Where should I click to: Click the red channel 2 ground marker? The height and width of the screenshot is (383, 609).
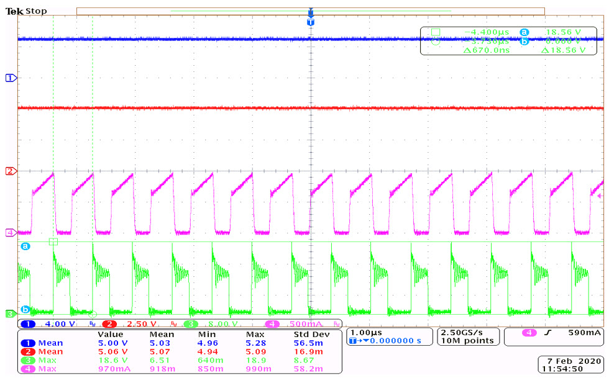pos(10,171)
